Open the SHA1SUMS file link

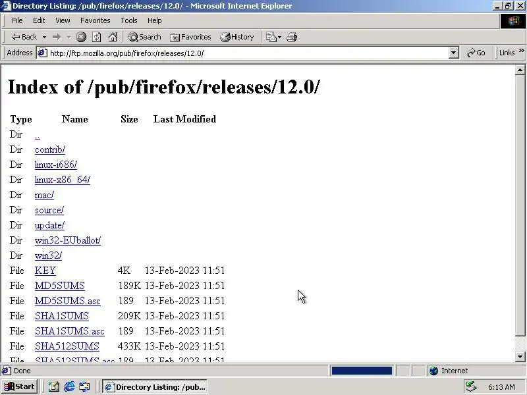tap(61, 316)
